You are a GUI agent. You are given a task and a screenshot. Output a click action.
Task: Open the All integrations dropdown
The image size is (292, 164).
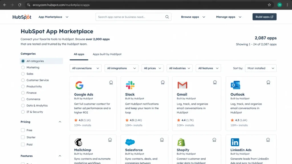(x=121, y=68)
